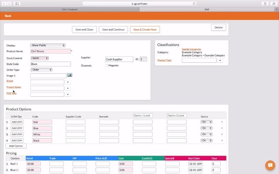279x174 pixels.
Task: Click Add UOM for the White row
Action: 17,134
